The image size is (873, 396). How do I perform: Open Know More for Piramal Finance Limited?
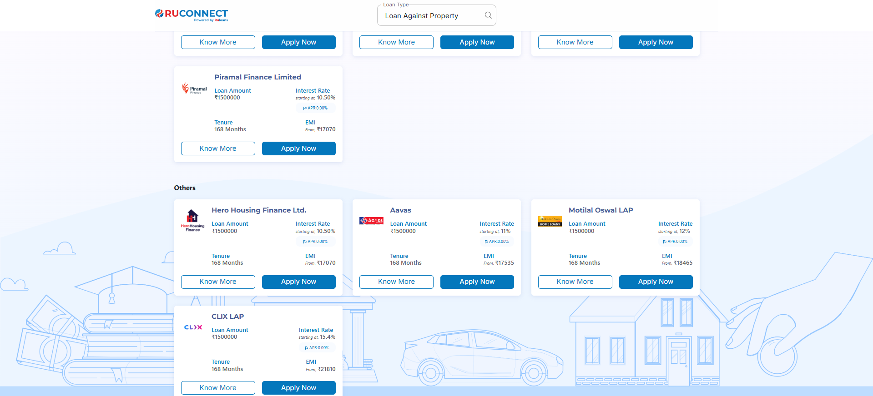coord(218,148)
